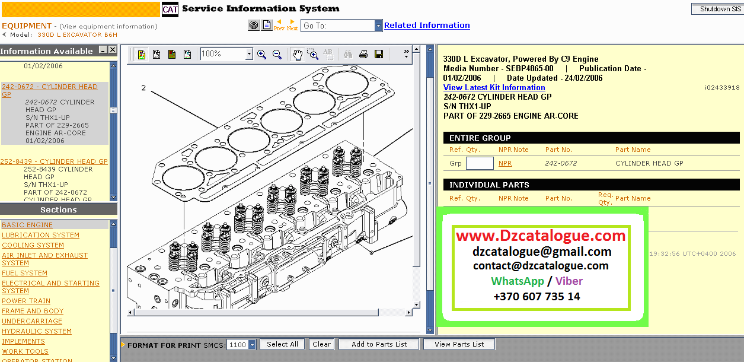Viewport: 744px width, 362px height.
Task: Select FRAME AND BODY section
Action: click(33, 311)
